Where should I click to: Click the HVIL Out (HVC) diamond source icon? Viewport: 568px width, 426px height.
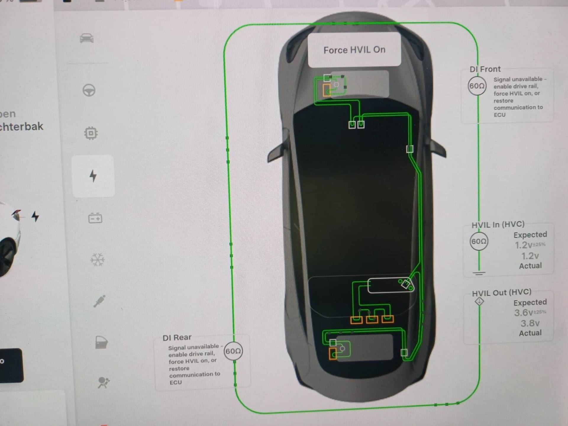[x=479, y=301]
